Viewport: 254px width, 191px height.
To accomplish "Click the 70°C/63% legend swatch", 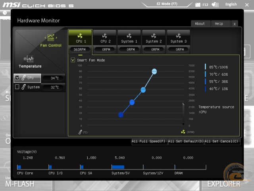I will point(206,74).
